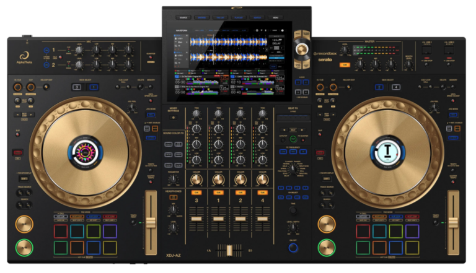Toggle channel 1 headphone CUE button
This screenshot has width=476, height=273.
click(x=218, y=193)
